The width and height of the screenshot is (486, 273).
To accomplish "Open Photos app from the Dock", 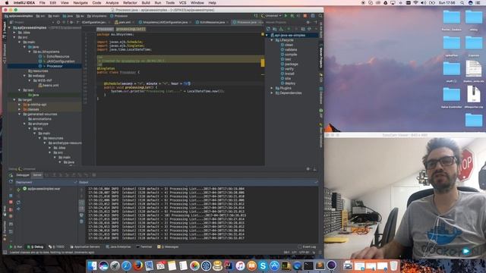I will coord(194,265).
